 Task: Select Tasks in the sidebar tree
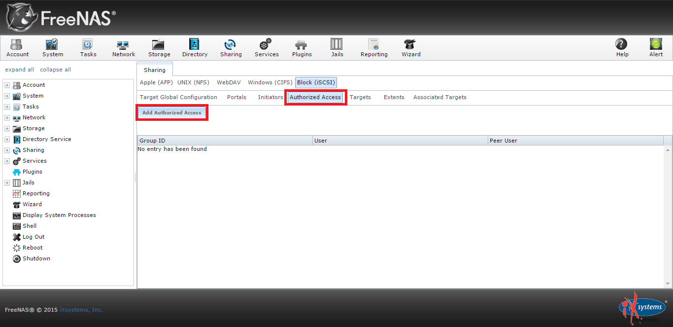(31, 107)
